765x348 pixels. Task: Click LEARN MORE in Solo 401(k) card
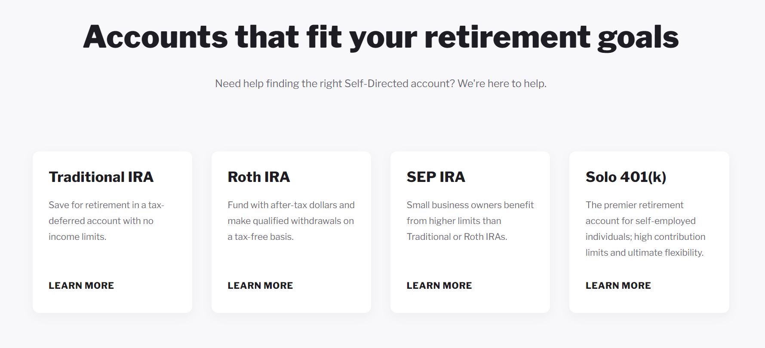[618, 285]
